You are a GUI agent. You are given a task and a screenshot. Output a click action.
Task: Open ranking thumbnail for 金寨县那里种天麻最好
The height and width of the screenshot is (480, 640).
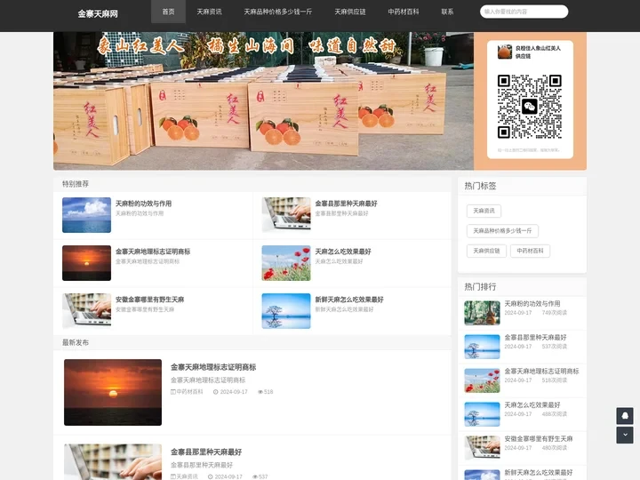pos(482,347)
